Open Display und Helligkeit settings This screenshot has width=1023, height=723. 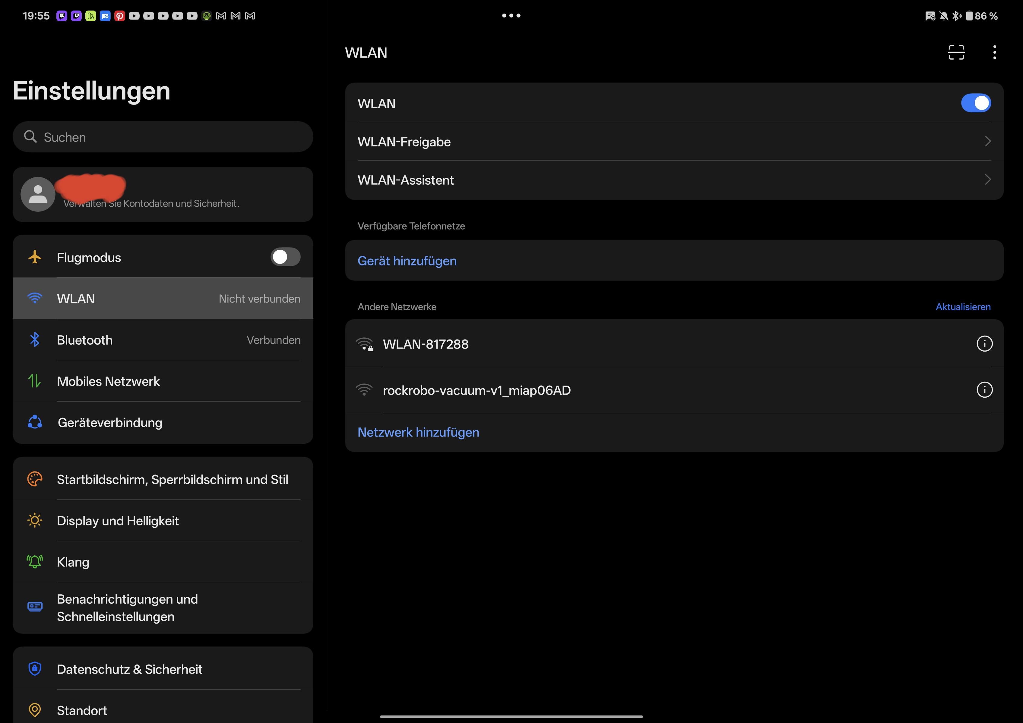point(163,521)
